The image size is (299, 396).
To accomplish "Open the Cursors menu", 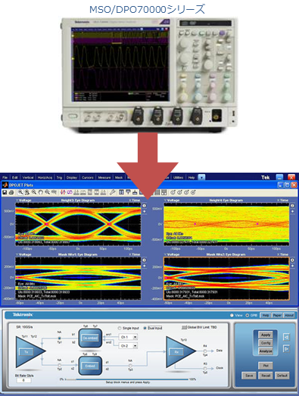I will [88, 177].
